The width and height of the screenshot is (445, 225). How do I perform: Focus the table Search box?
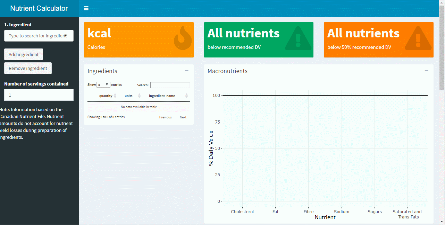pos(170,85)
